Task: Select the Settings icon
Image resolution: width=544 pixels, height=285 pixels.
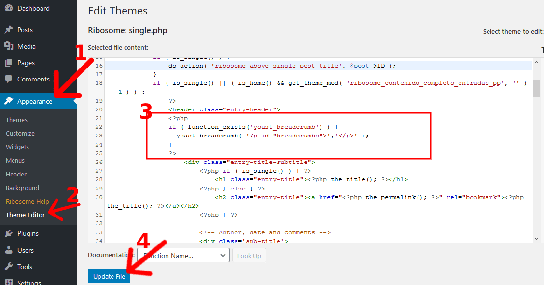Action: coord(8,282)
